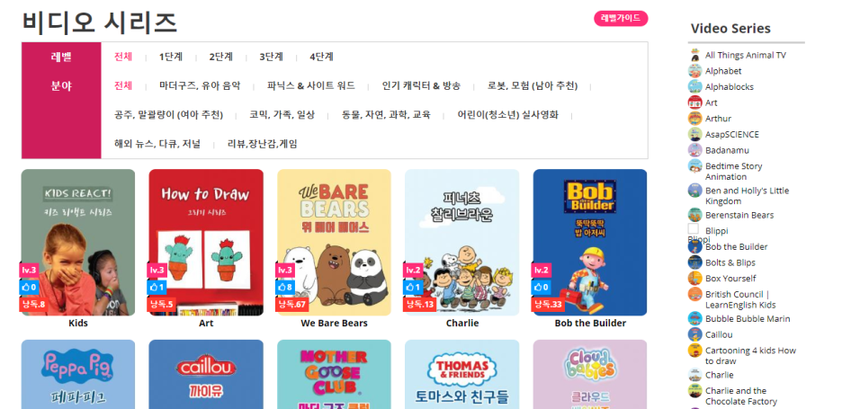Image resolution: width=842 pixels, height=409 pixels.
Task: Click the All Things Animal TV sidebar icon
Action: point(694,55)
